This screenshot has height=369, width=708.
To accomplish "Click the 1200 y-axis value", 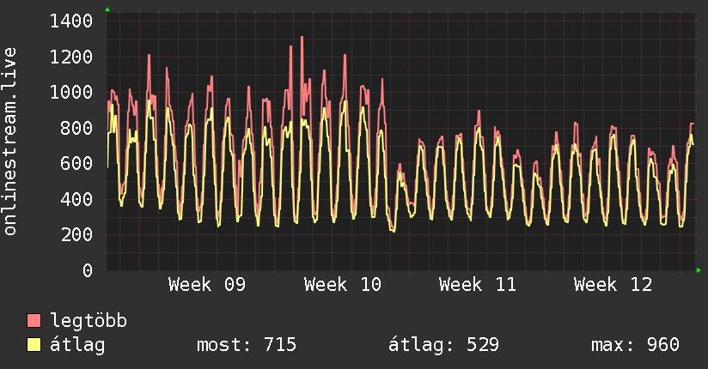I will (x=71, y=57).
